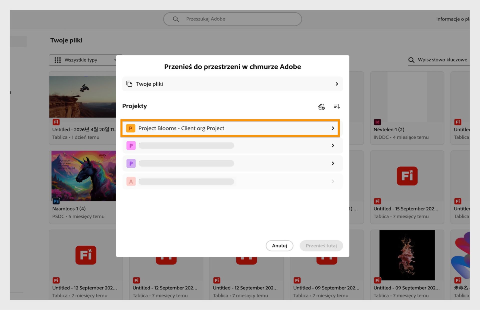This screenshot has height=310, width=480.
Task: Open the ATV jumping cliff thumbnail
Action: 83,97
